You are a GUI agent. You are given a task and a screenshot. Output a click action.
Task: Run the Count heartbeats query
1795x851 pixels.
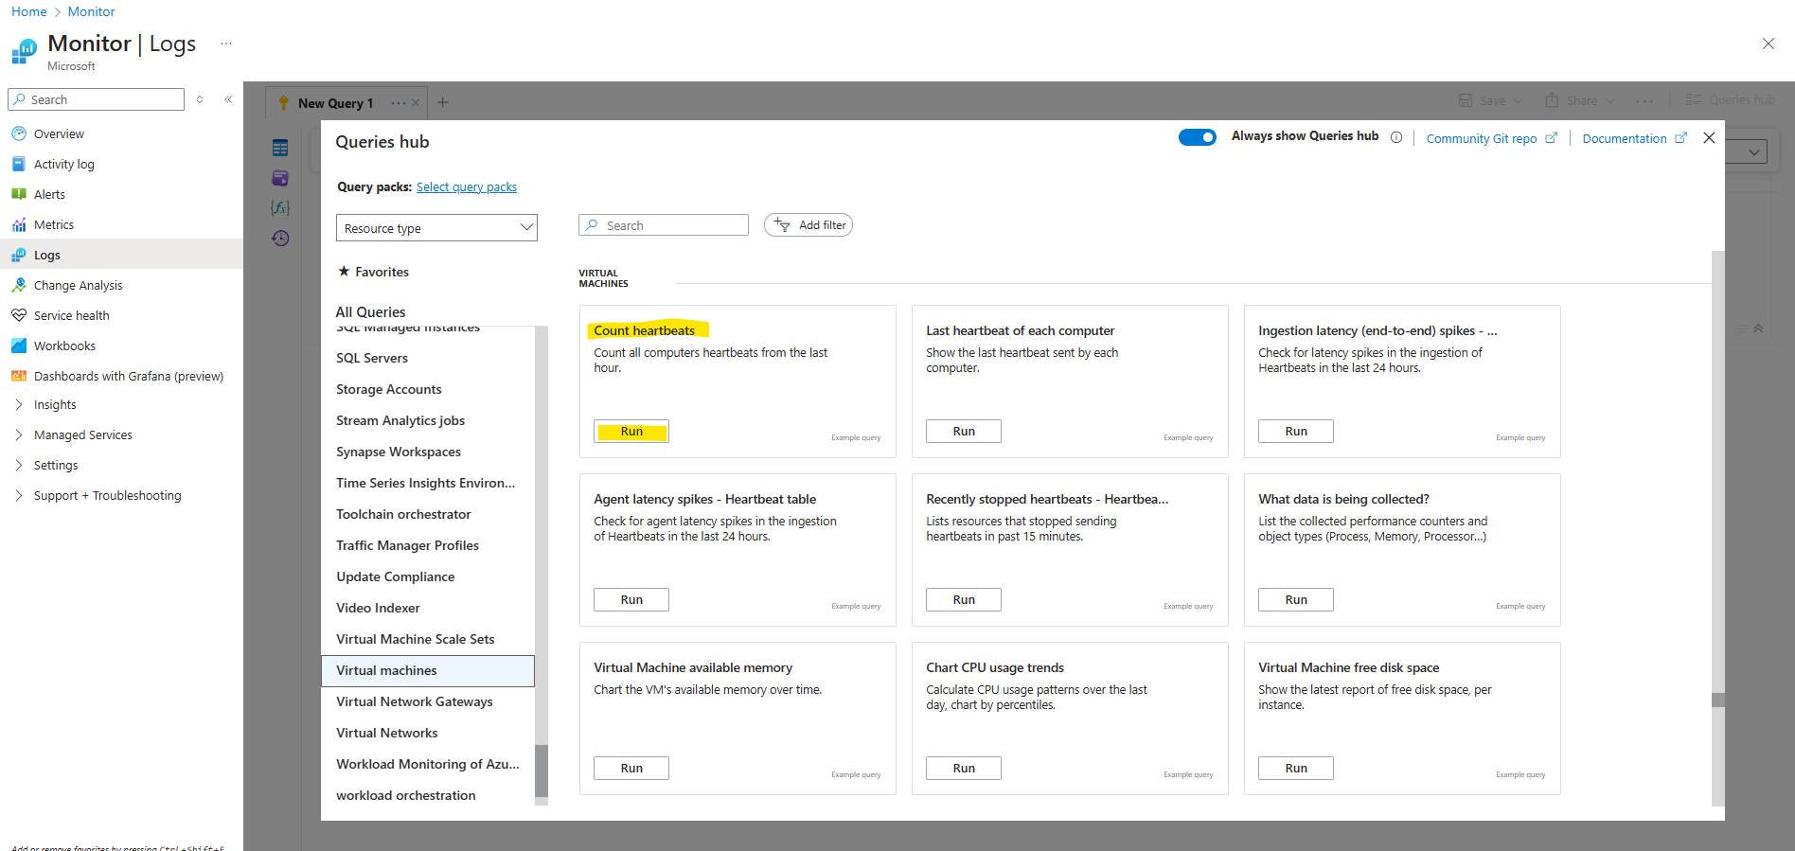click(x=631, y=431)
